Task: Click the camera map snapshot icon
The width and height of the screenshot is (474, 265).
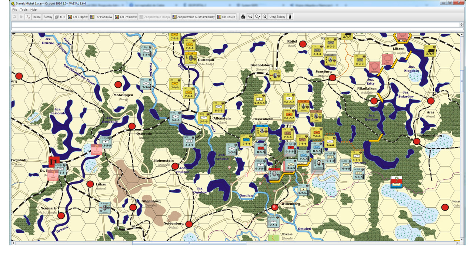Action: pos(243,17)
